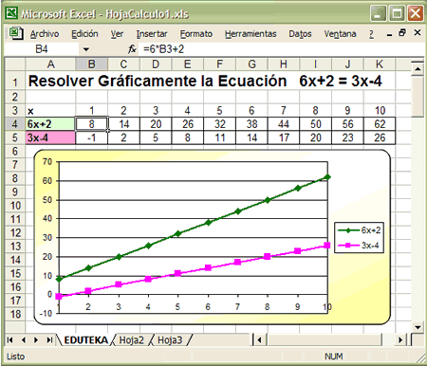This screenshot has width=427, height=366.
Task: Click the horizontal scrollbar right arrow
Action: (400, 340)
